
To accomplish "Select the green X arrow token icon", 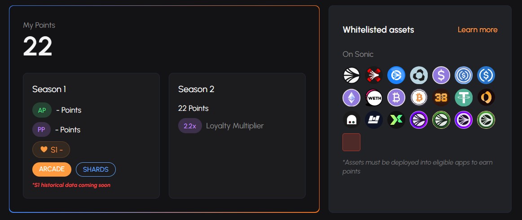I will [x=396, y=120].
